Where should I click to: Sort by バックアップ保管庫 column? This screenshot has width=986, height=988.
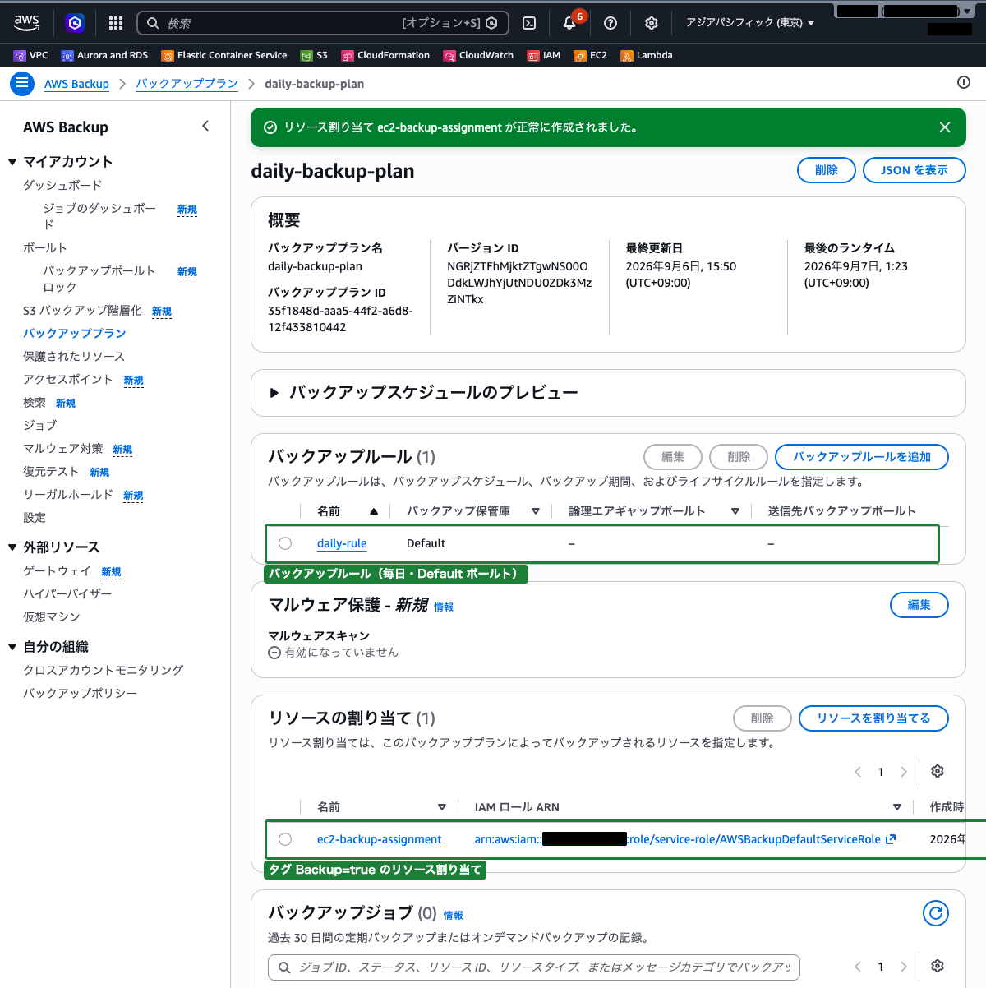pyautogui.click(x=536, y=511)
